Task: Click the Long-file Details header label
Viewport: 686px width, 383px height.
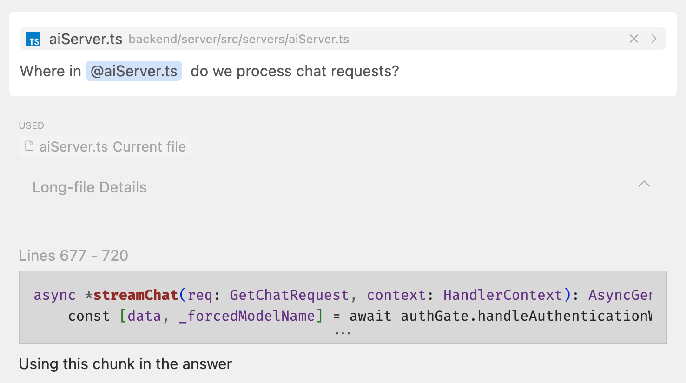Action: click(x=90, y=187)
